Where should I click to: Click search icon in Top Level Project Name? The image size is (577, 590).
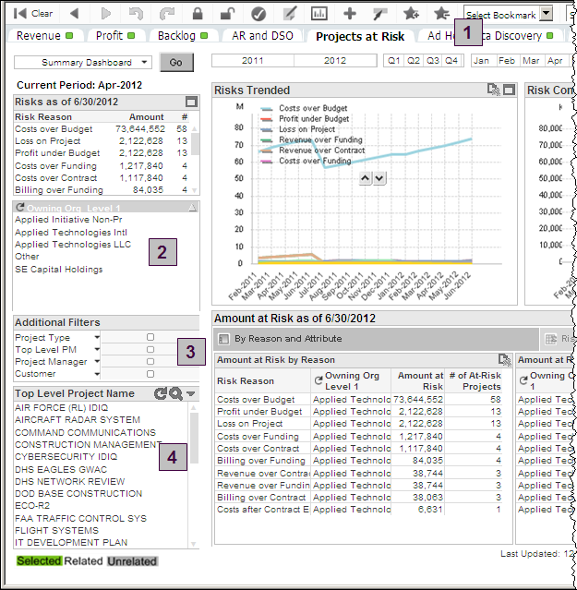[x=175, y=394]
